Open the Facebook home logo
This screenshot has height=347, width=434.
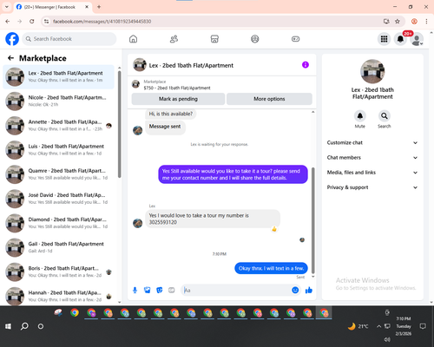pyautogui.click(x=12, y=39)
